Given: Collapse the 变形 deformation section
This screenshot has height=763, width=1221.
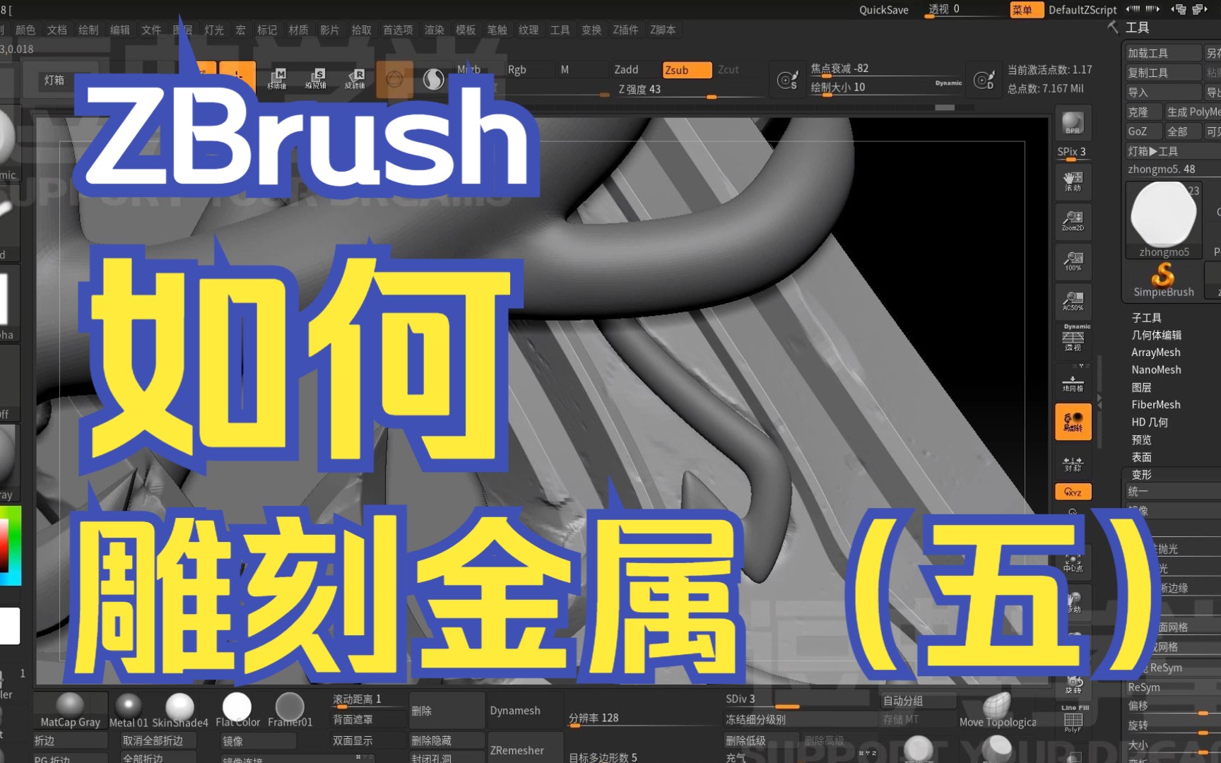Looking at the screenshot, I should [x=1141, y=475].
